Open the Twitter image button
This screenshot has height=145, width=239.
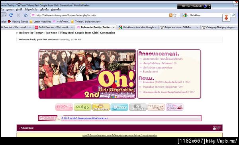tap(119, 107)
